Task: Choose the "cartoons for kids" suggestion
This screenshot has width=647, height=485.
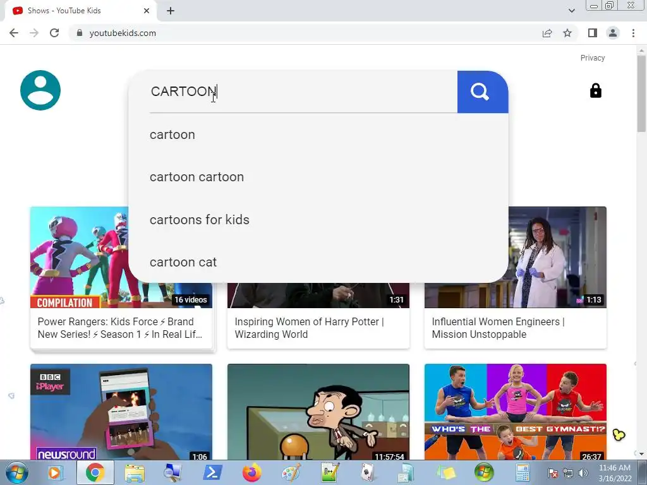Action: click(x=318, y=220)
